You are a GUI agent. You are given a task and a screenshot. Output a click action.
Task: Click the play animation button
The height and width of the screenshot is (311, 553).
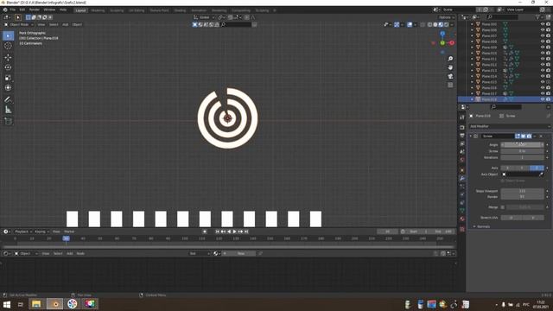pos(234,232)
